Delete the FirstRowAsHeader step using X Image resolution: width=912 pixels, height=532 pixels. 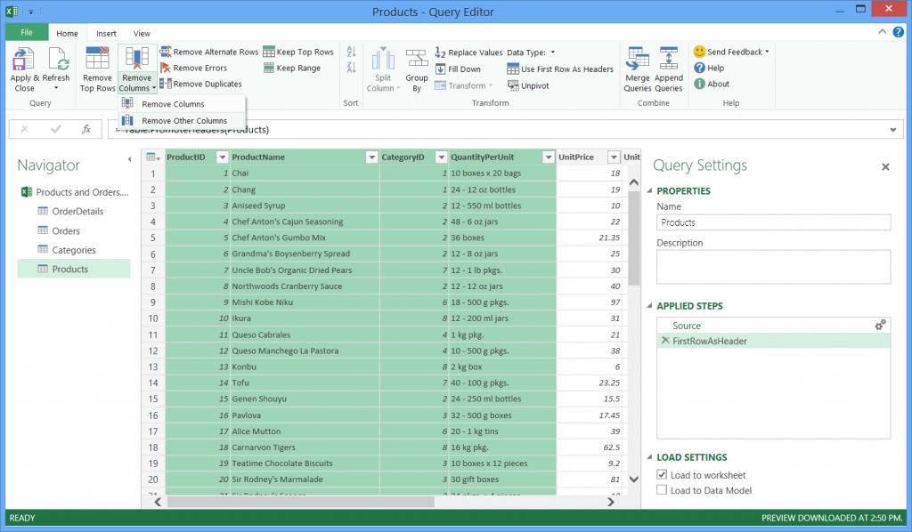point(665,341)
